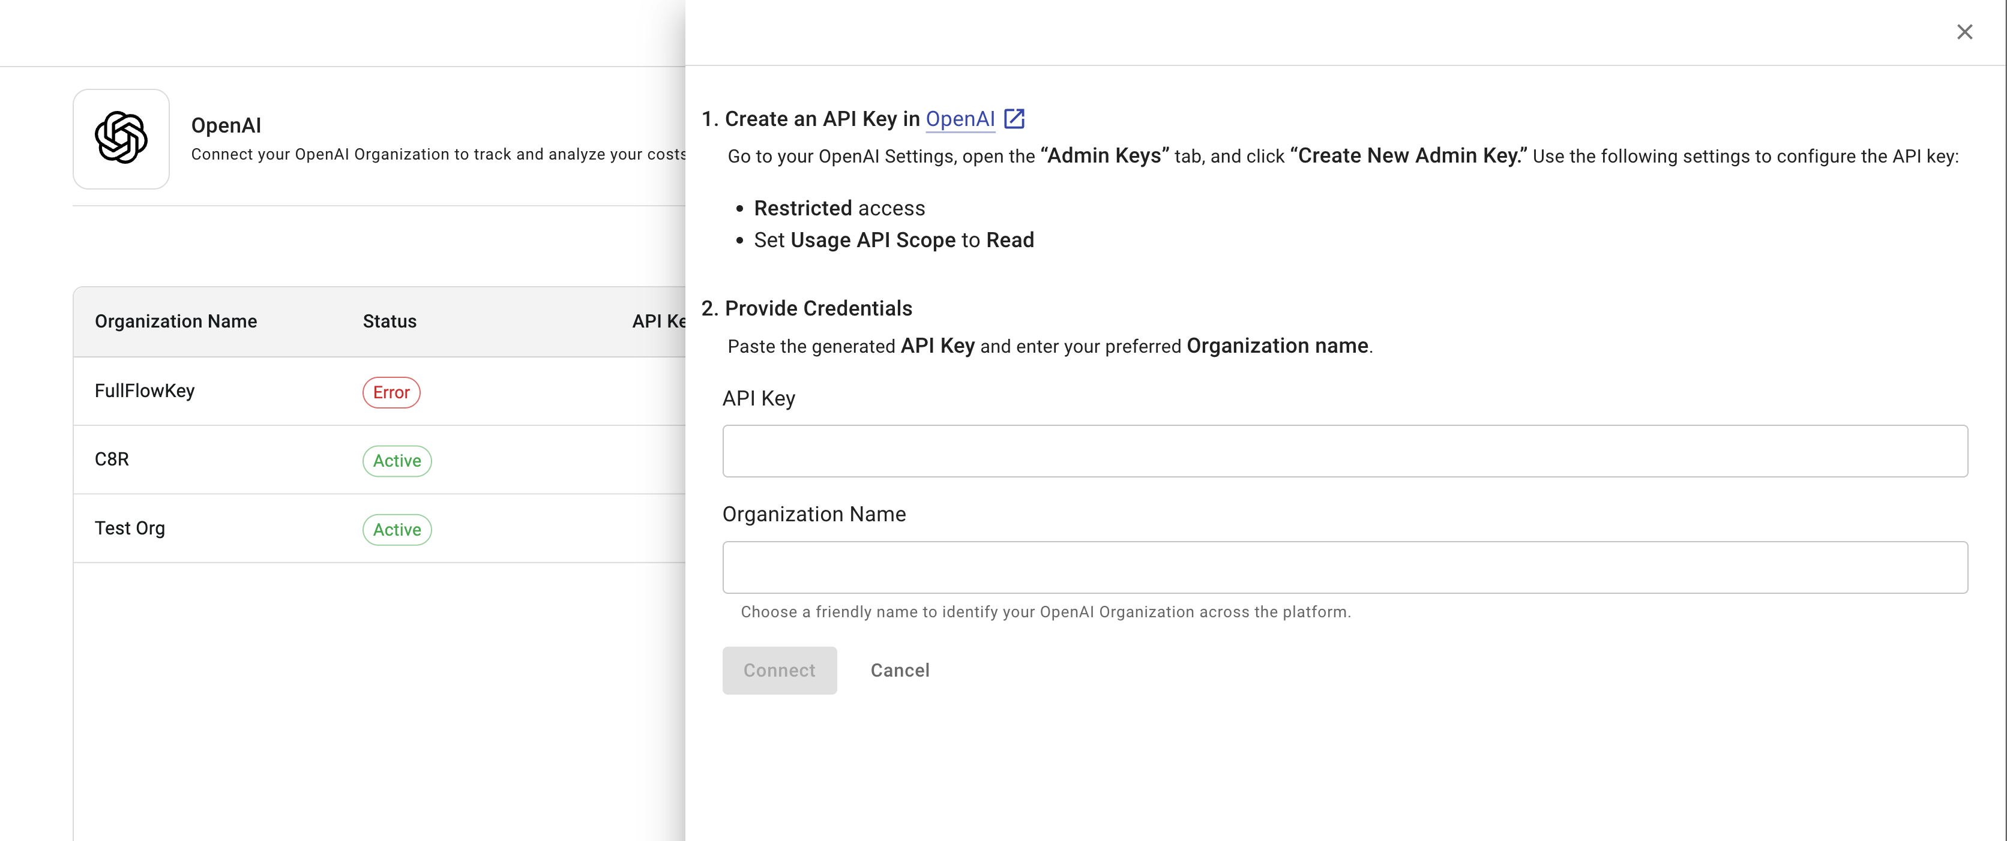Click the OpenAI logo icon
2007x841 pixels.
(121, 139)
